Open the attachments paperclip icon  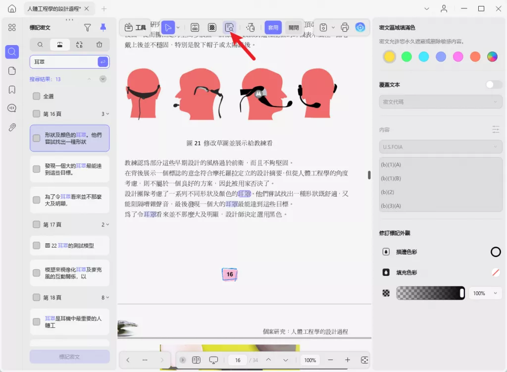(x=12, y=127)
